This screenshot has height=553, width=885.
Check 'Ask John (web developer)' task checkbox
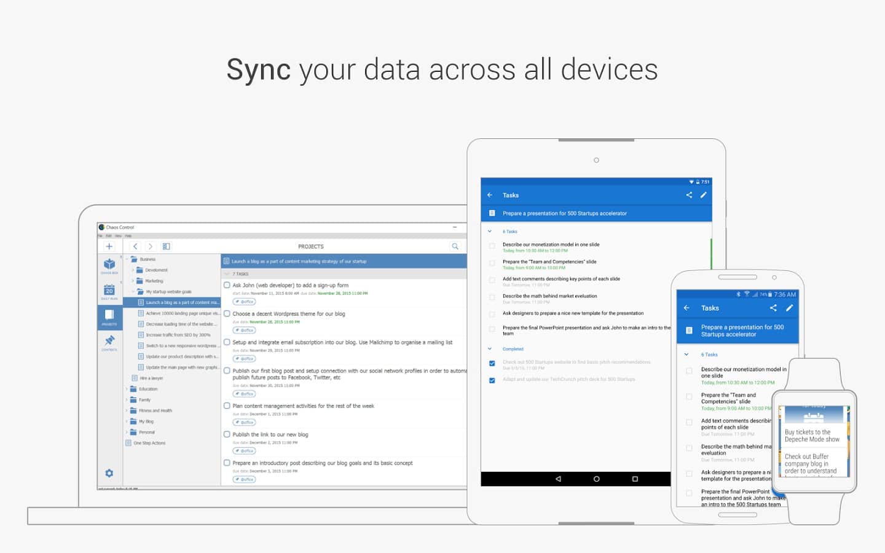227,285
